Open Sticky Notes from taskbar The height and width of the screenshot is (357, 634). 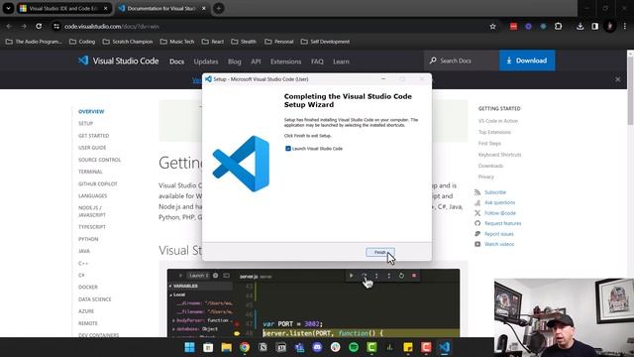click(408, 347)
